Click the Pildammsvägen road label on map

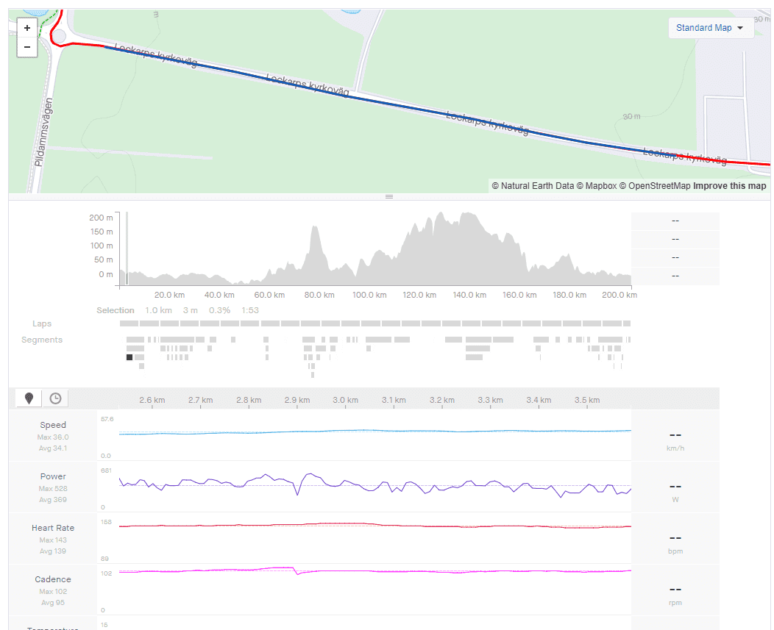(43, 132)
